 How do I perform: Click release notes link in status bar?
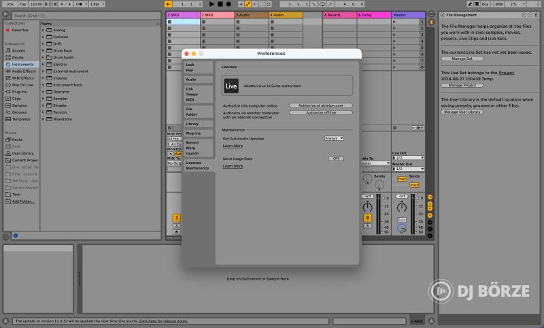pos(163,321)
